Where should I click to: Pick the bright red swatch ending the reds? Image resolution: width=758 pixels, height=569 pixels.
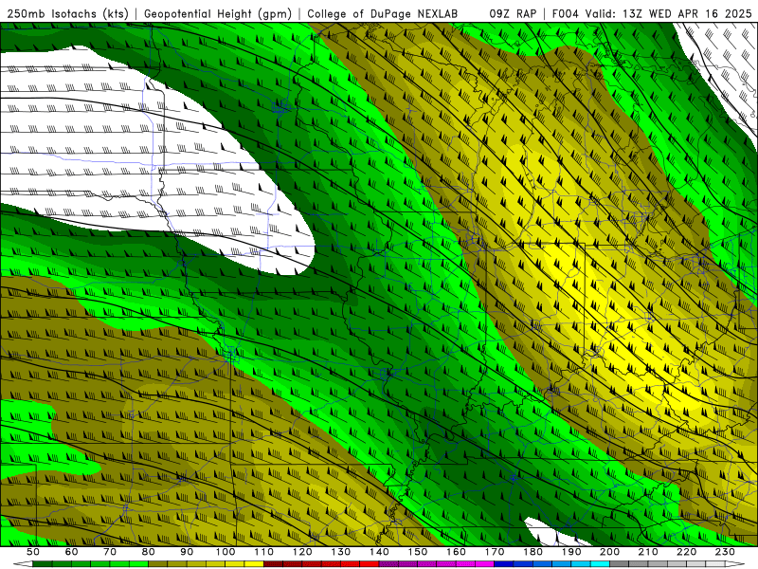coord(370,563)
